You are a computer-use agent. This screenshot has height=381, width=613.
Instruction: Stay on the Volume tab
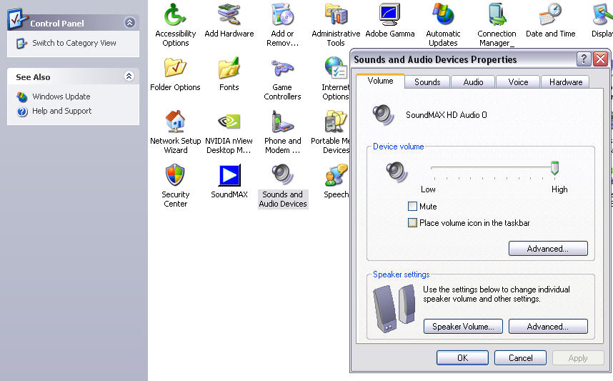point(380,81)
